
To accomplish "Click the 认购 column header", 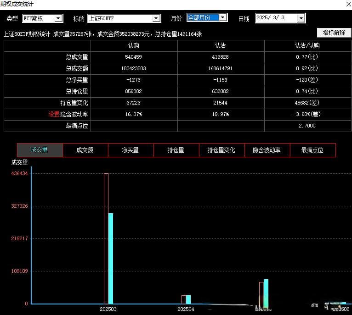I will click(x=134, y=46).
